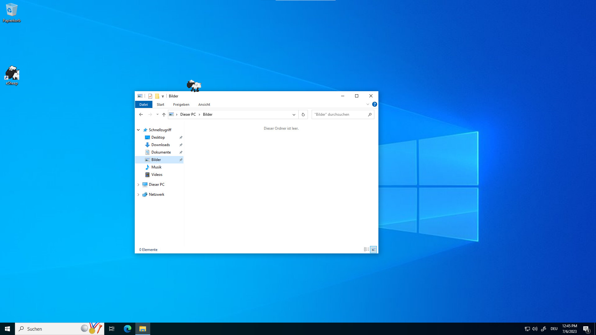The image size is (596, 335).
Task: Switch to large thumbnails view layout
Action: click(x=374, y=249)
